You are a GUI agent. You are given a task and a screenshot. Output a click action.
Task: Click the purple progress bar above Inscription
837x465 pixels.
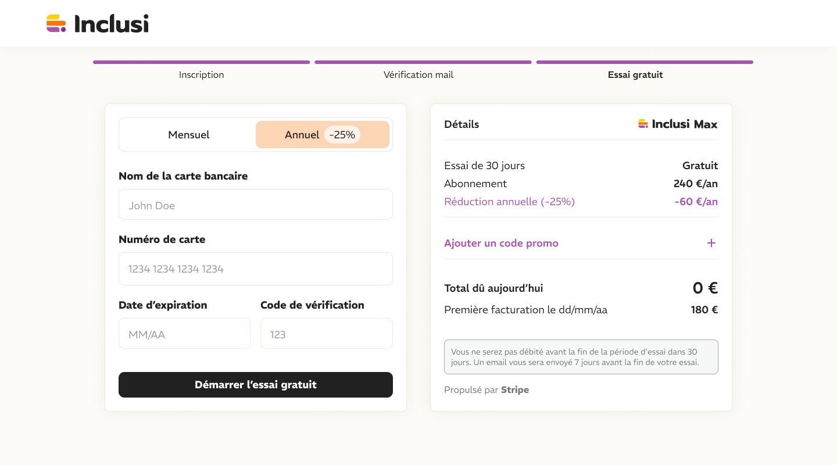(x=201, y=62)
